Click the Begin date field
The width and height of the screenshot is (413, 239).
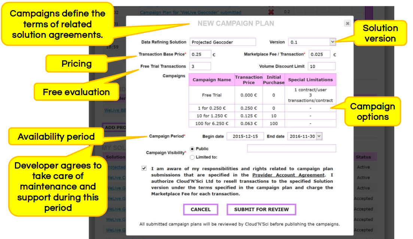coord(245,136)
